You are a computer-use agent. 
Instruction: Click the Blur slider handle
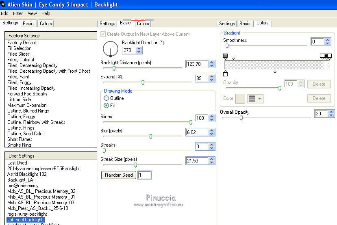click(150, 136)
